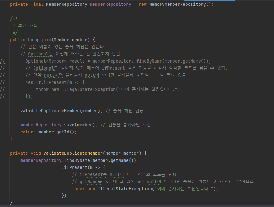Click the 'Long' return type of join
Viewport: 274px width, 207px height.
33,40
